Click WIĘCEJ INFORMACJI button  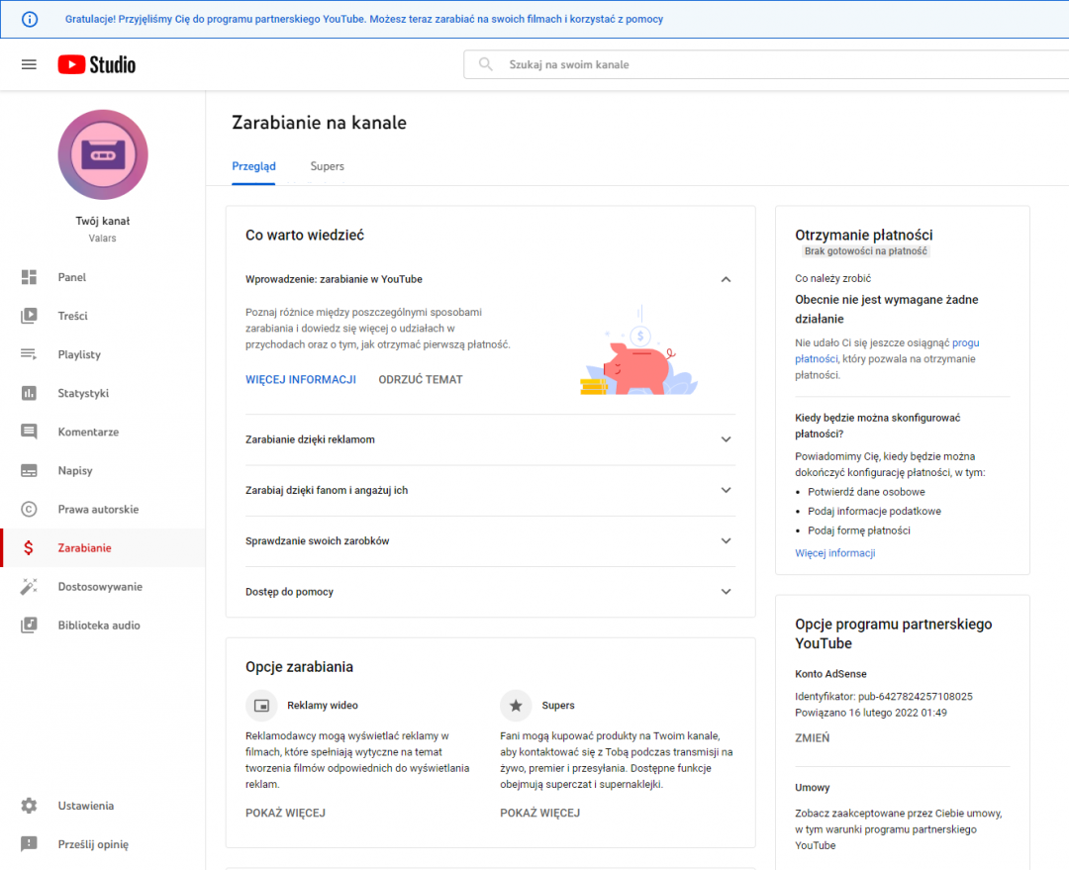point(300,379)
